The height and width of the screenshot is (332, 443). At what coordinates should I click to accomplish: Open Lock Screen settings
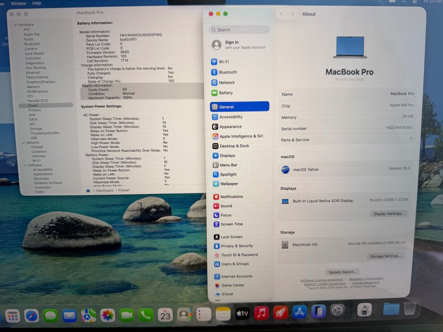[x=228, y=237]
